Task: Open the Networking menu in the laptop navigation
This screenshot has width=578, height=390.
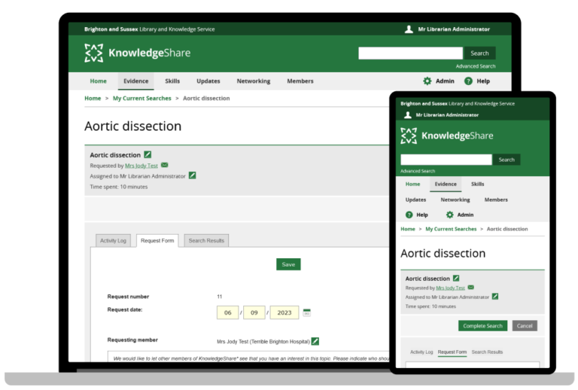Action: 253,81
